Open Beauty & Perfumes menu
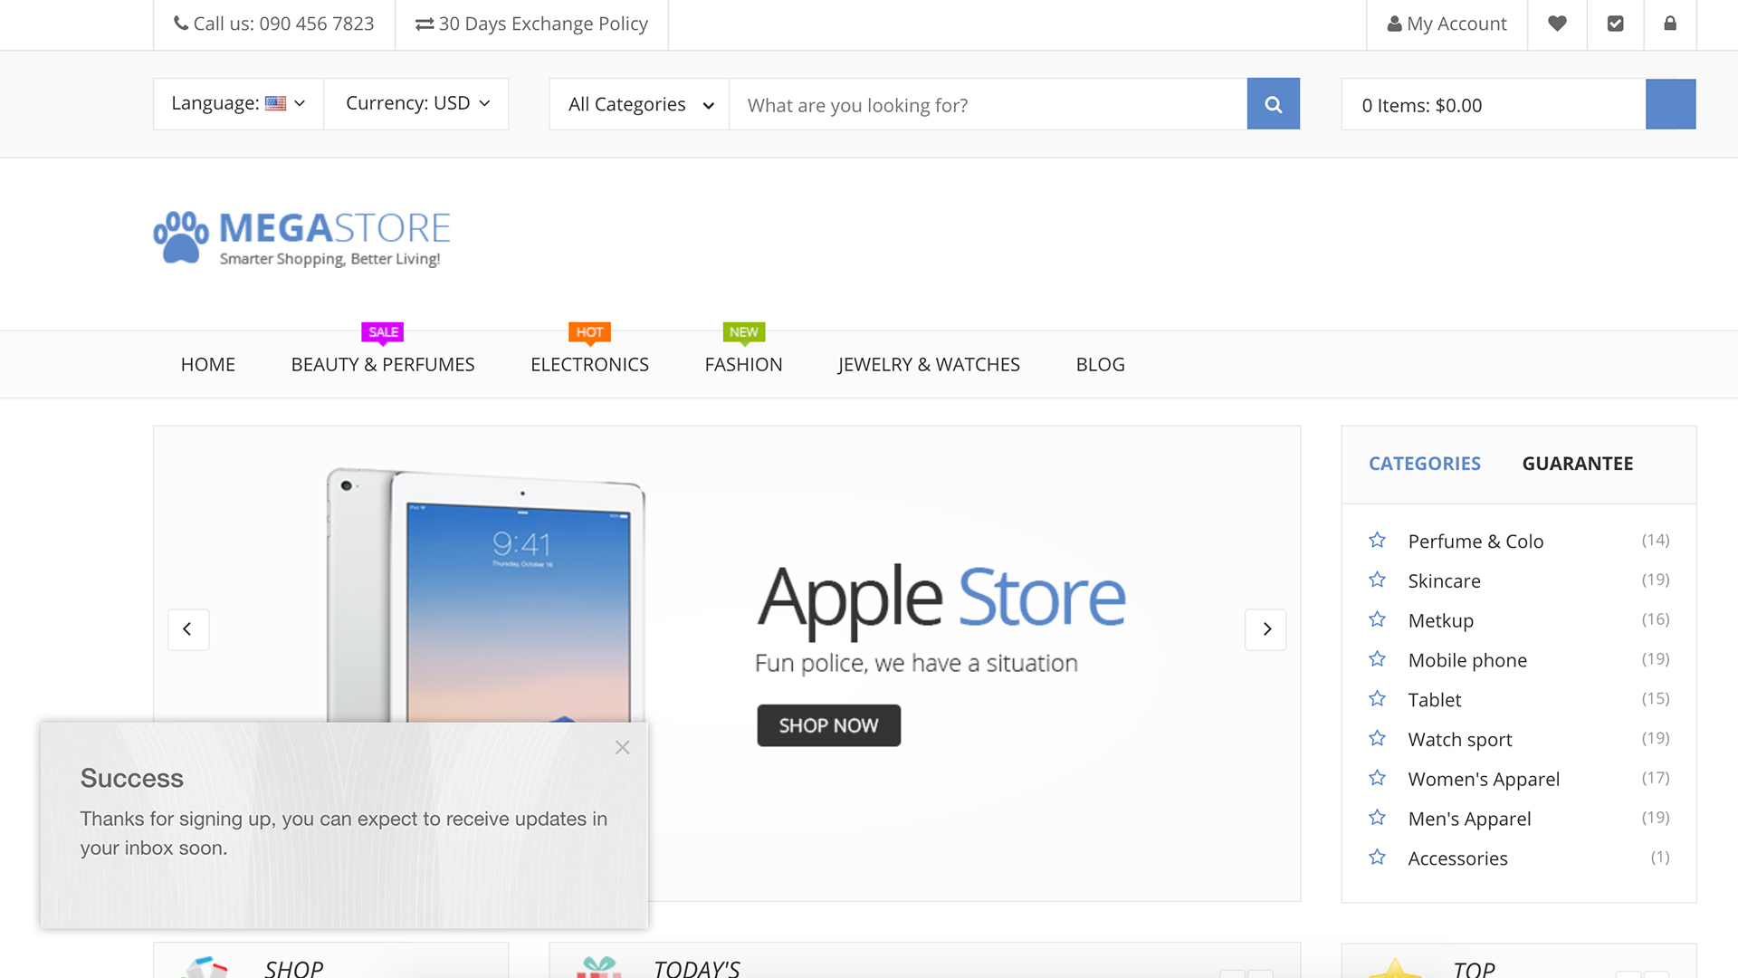Viewport: 1738px width, 978px height. (x=382, y=364)
